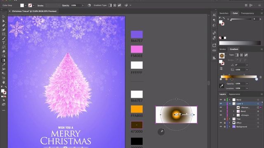Select the Eyedropper tool in left toolbar
This screenshot has height=148, width=264.
(x=4, y=65)
